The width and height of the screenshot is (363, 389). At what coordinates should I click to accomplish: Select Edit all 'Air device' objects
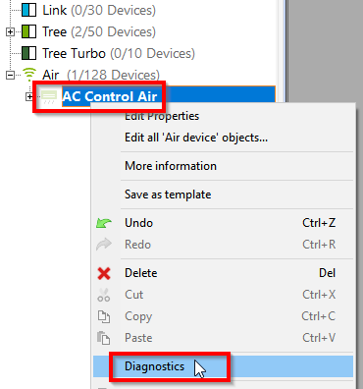click(196, 138)
